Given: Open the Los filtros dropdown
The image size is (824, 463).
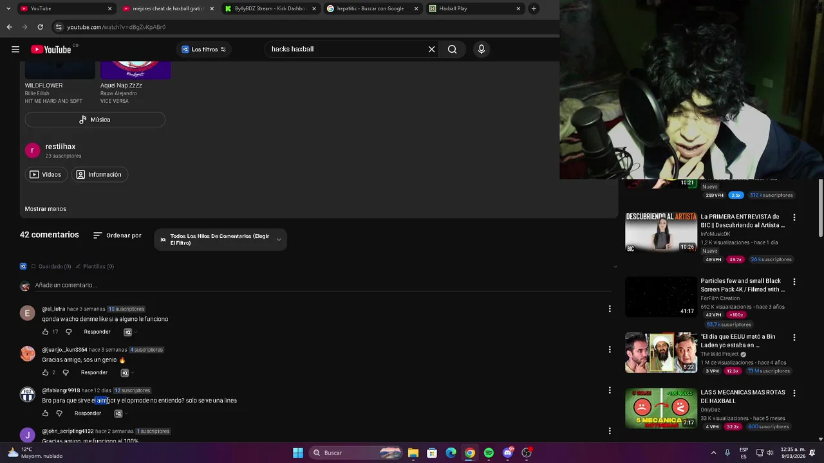Looking at the screenshot, I should [x=203, y=50].
